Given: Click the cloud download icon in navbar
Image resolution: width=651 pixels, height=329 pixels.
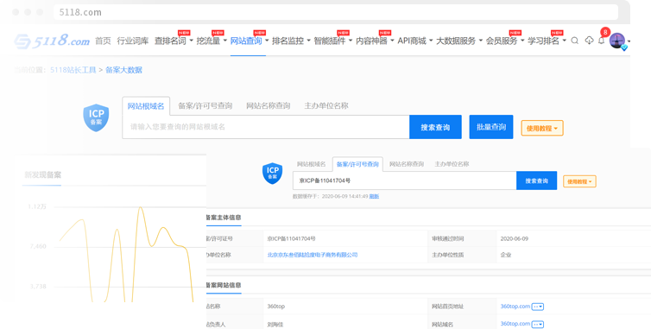Looking at the screenshot, I should (x=589, y=41).
